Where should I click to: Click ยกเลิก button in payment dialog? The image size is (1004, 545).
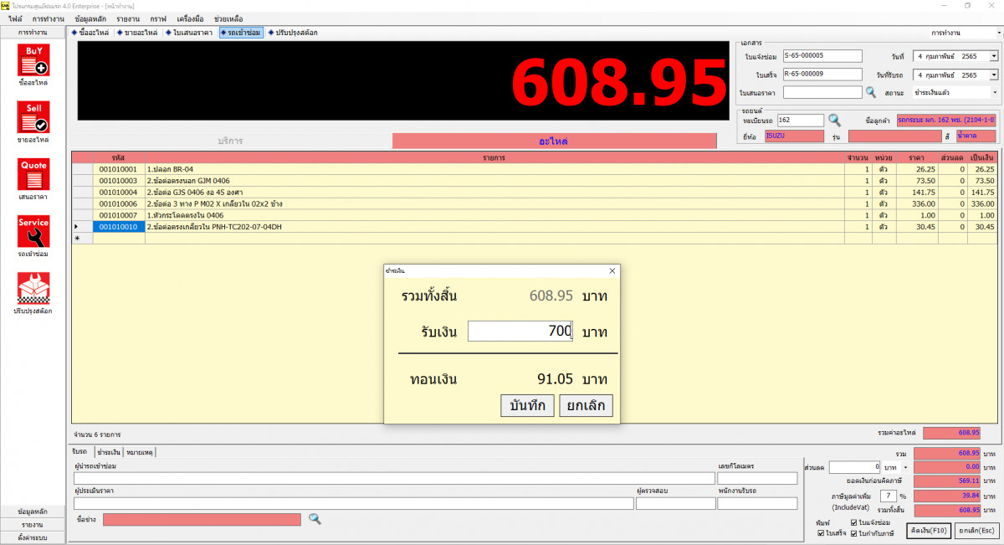tap(586, 406)
